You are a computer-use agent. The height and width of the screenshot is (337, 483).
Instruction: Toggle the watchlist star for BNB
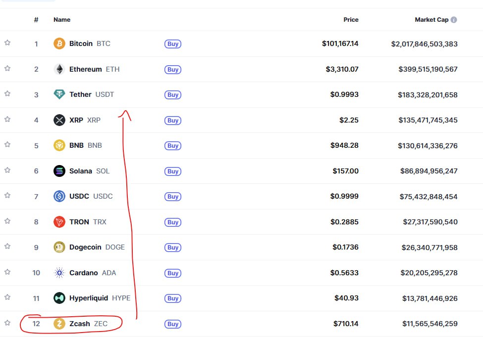(7, 145)
